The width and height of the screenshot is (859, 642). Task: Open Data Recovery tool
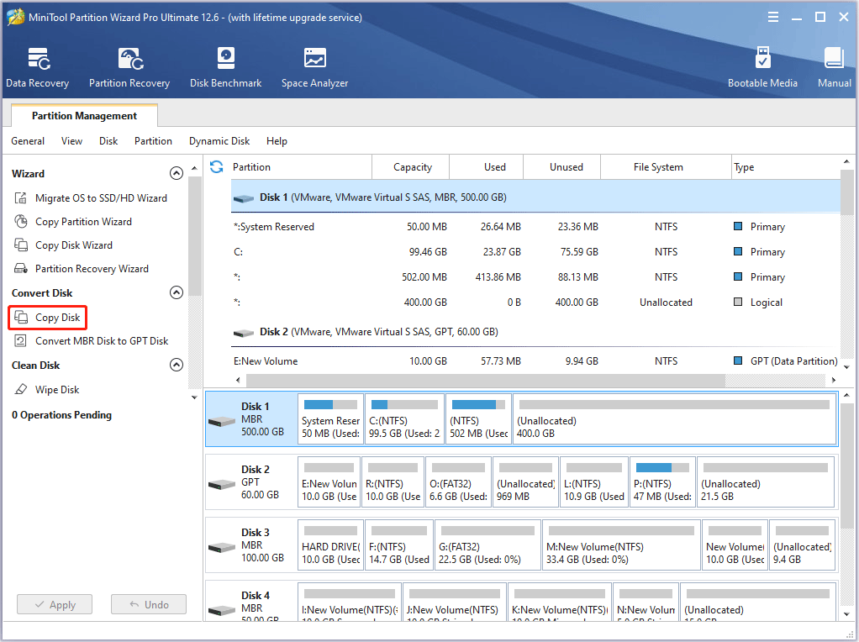tap(37, 68)
